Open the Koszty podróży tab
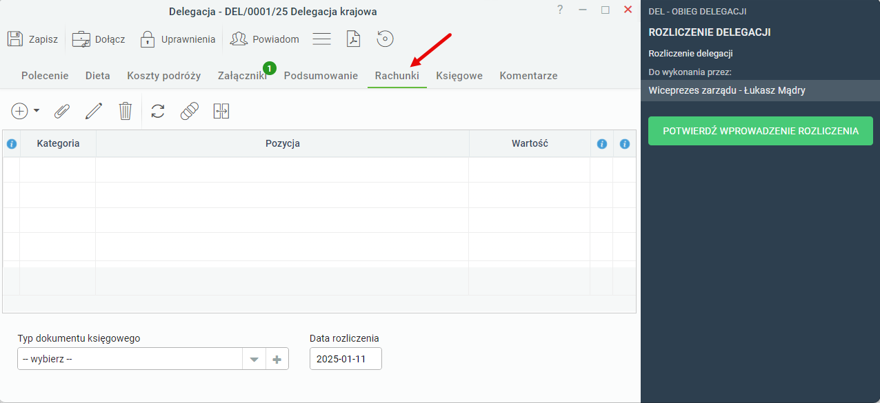880x403 pixels. (164, 76)
